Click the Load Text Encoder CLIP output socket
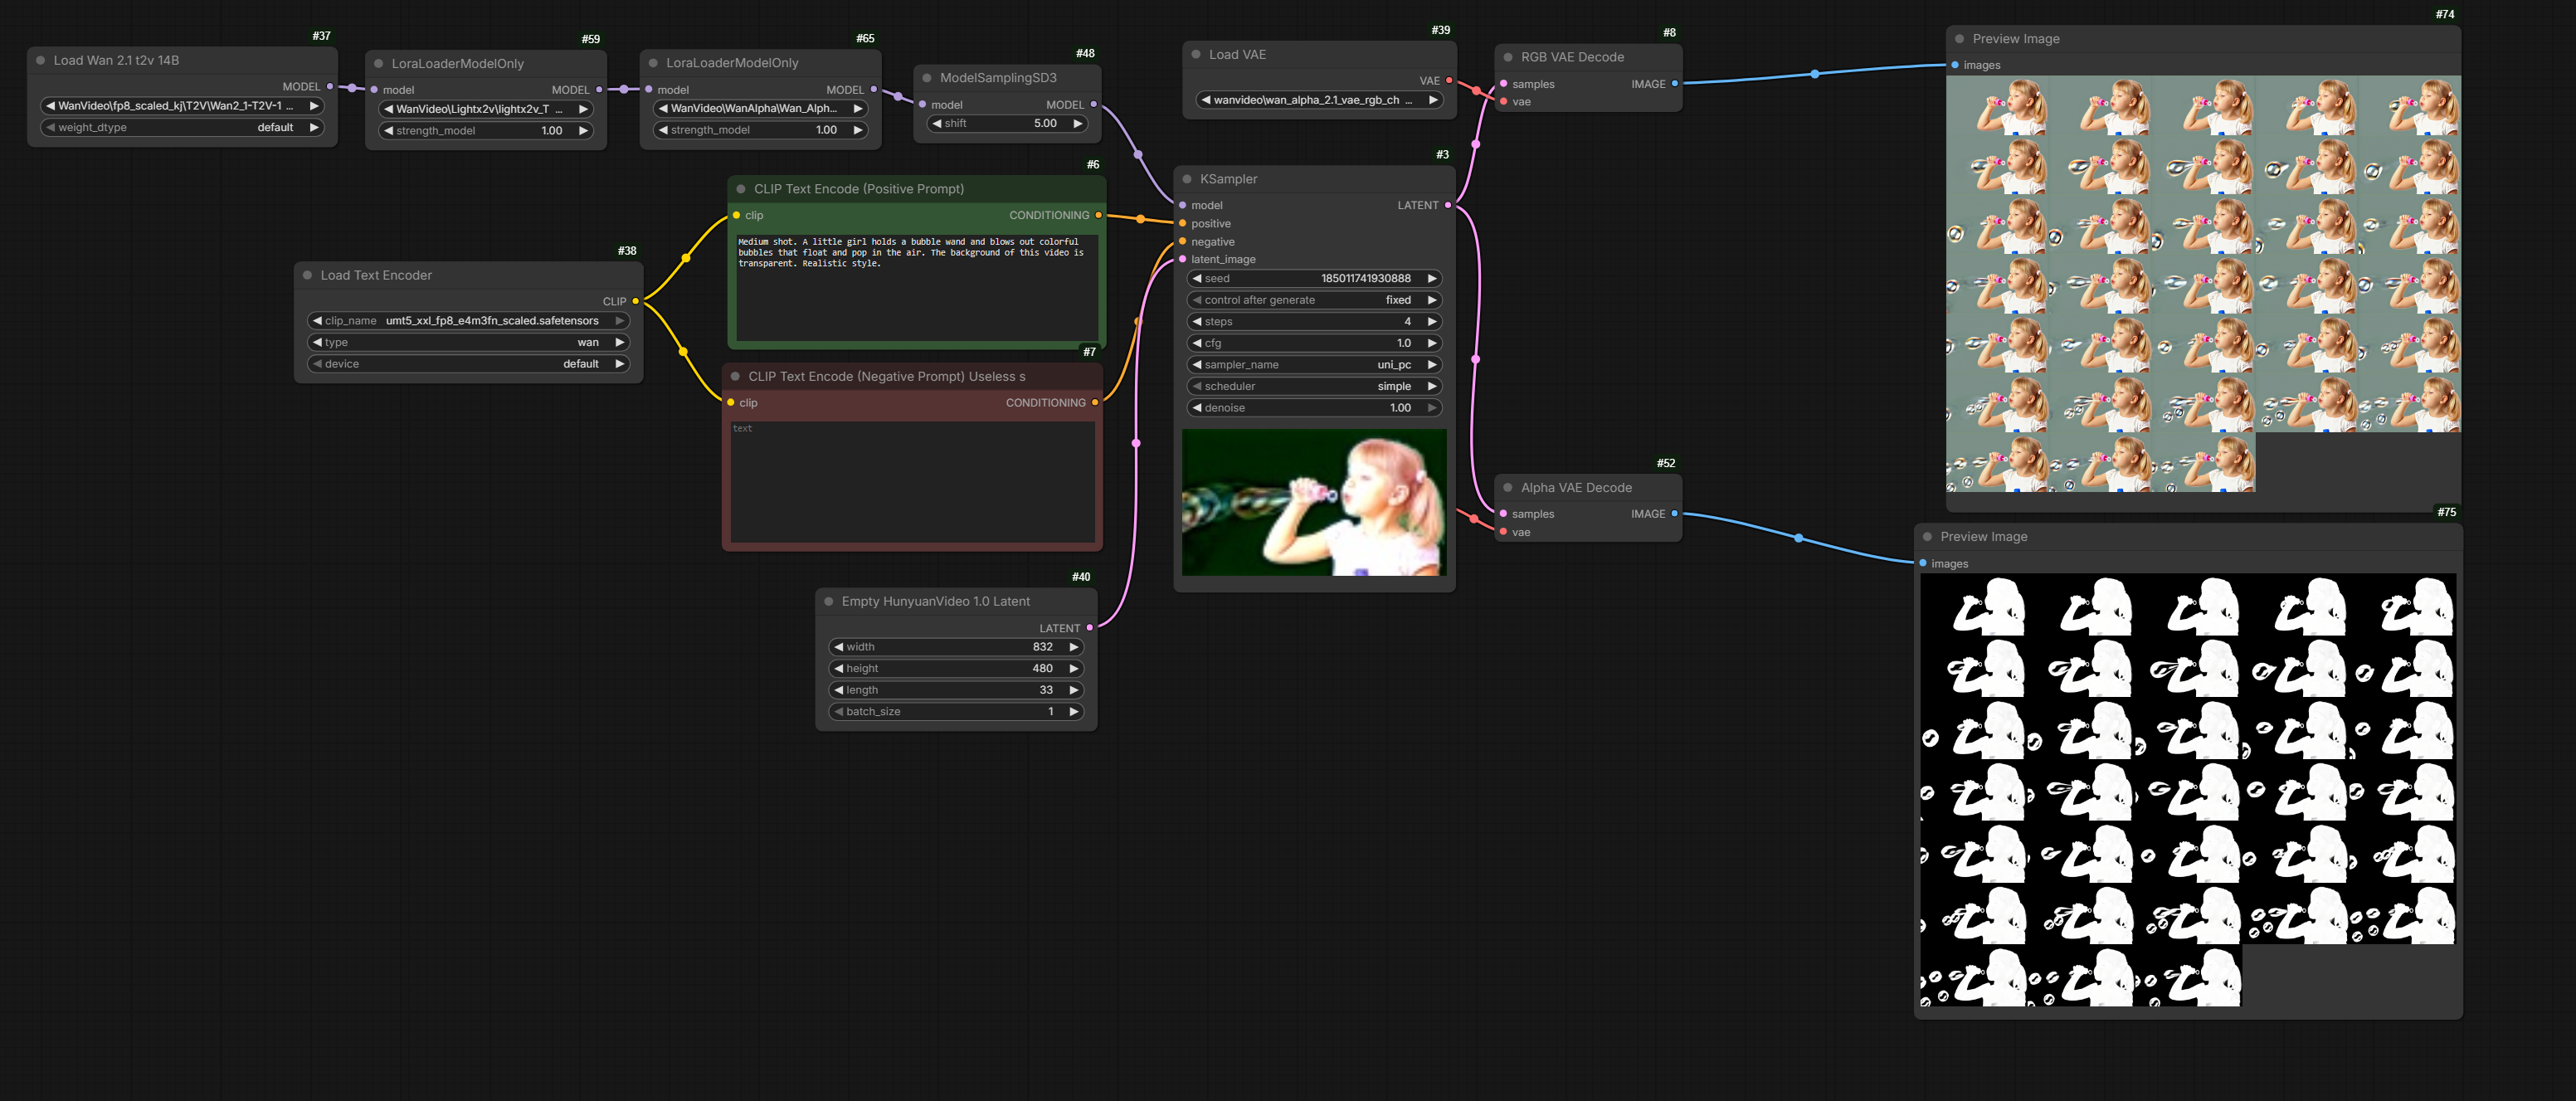This screenshot has height=1101, width=2576. (x=635, y=301)
